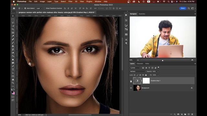Toggle the pixel layer filter icon
The width and height of the screenshot is (207, 116).
coord(143,68)
